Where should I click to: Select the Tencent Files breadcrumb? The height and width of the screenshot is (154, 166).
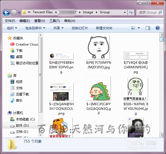click(43, 12)
